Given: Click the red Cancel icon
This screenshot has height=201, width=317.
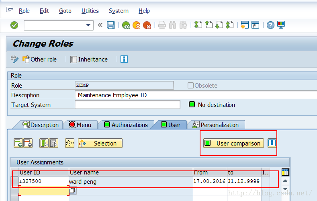Looking at the screenshot, I should [147, 25].
